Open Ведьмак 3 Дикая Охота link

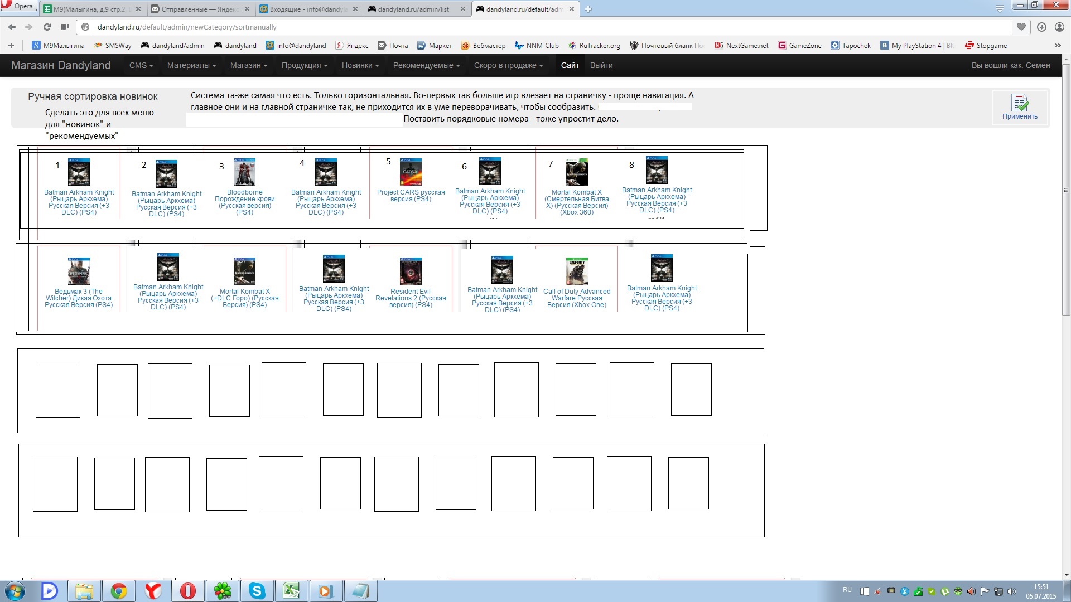tap(79, 298)
